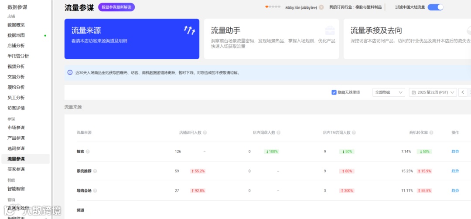Click the 店铺访问人数 column header
This screenshot has height=219, width=471.
pyautogui.click(x=190, y=133)
